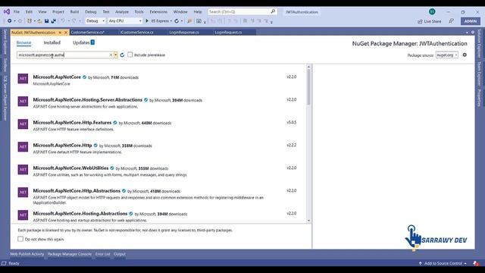Open the Server Explorer side tab
Viewport: 485px width, 273px height.
click(x=5, y=42)
